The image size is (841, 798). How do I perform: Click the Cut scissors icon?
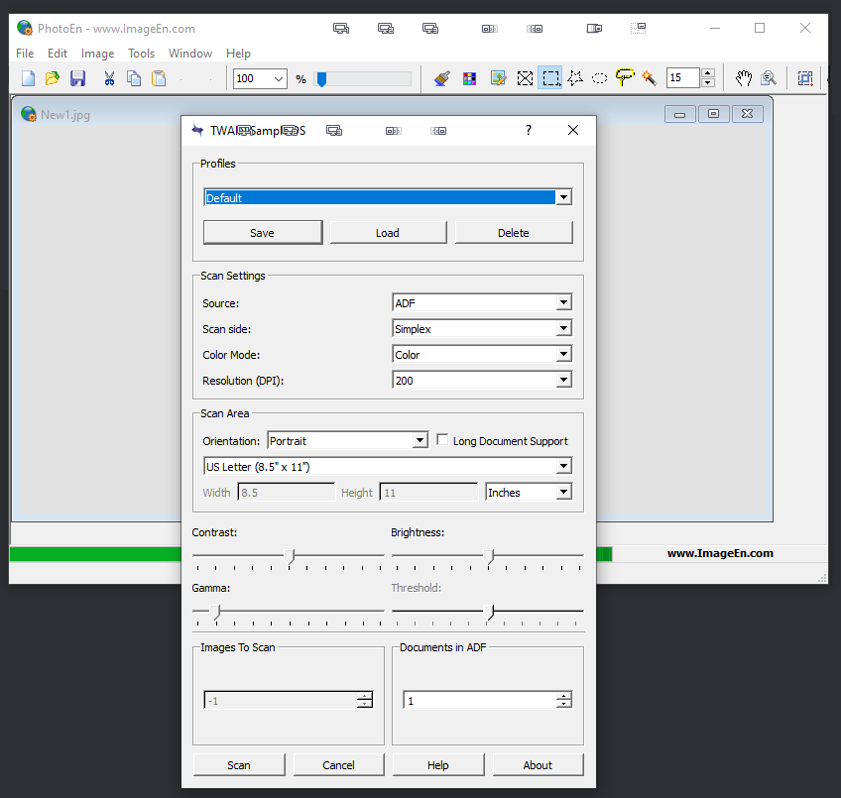[x=109, y=78]
